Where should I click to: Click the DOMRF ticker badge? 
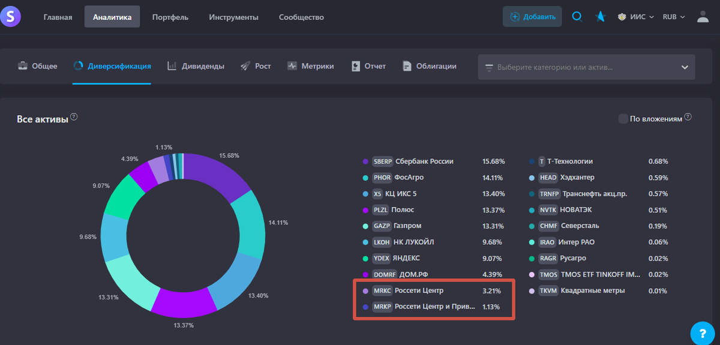[x=384, y=275]
